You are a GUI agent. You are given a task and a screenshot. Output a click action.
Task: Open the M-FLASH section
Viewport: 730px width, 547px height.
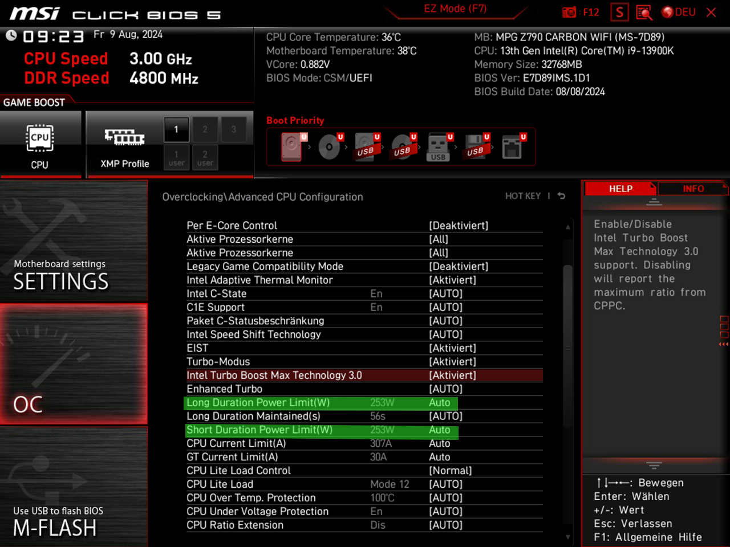pyautogui.click(x=74, y=487)
